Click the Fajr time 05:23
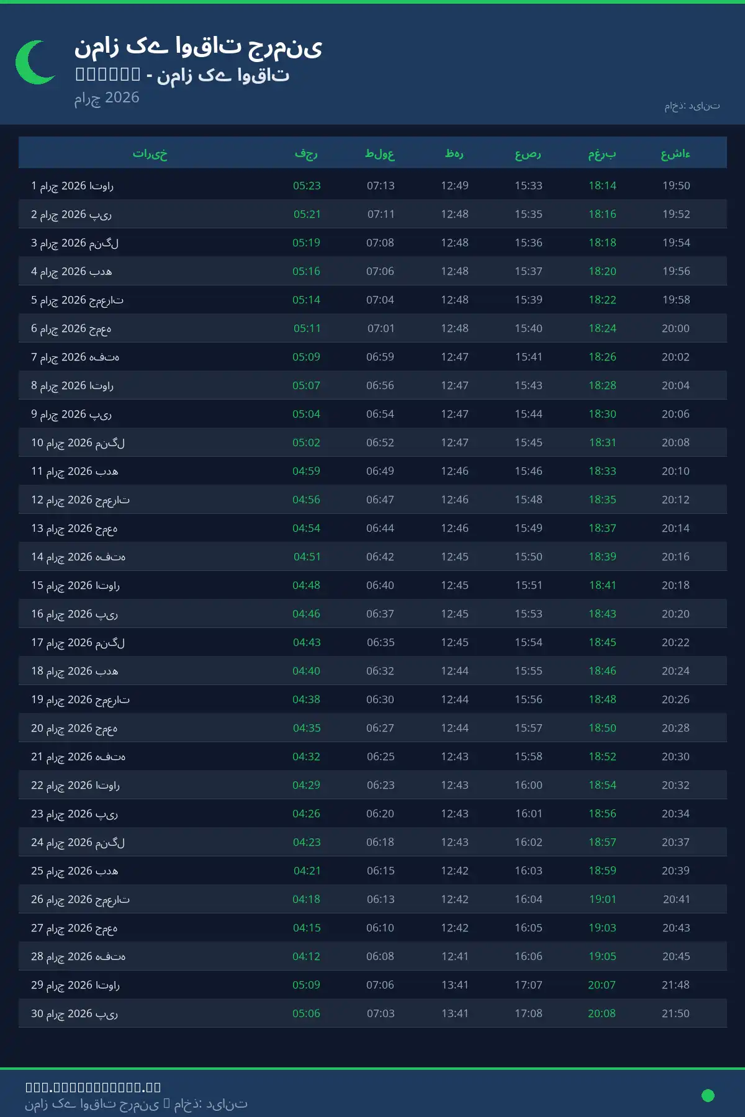The image size is (745, 1117). (307, 186)
